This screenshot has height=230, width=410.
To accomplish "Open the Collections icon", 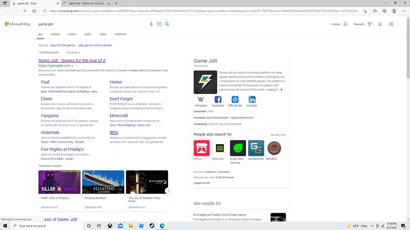I will tap(384, 11).
